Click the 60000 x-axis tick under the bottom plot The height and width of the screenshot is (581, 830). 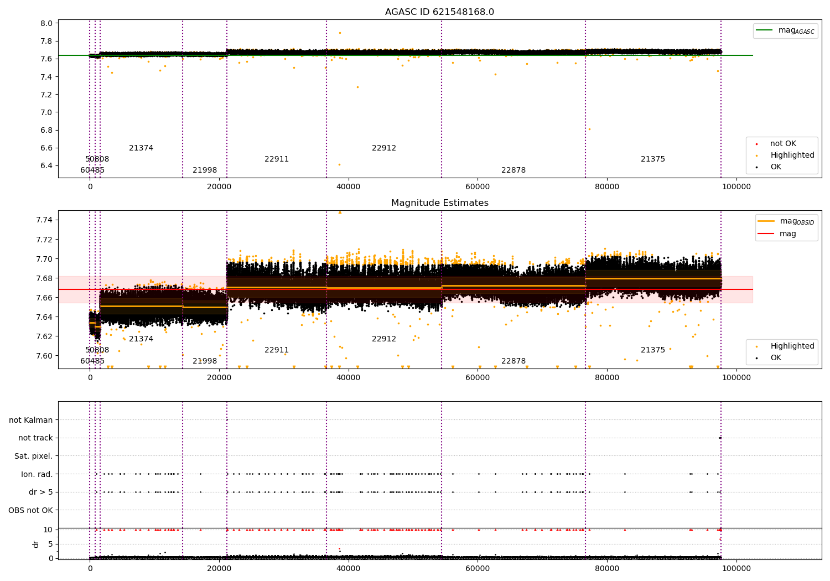pos(478,568)
